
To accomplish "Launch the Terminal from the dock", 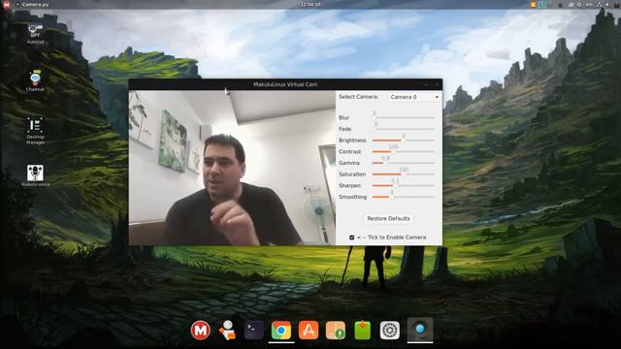I will pos(254,330).
